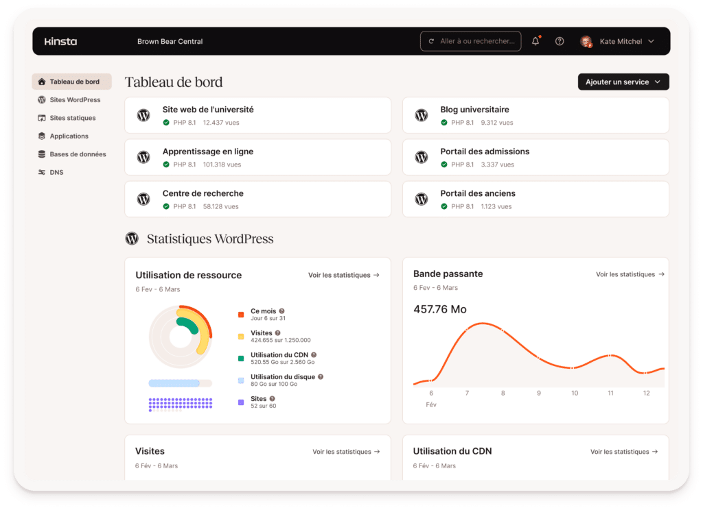The image size is (703, 510).
Task: Follow Voir les statistiques link for Bande passante
Action: tap(630, 274)
